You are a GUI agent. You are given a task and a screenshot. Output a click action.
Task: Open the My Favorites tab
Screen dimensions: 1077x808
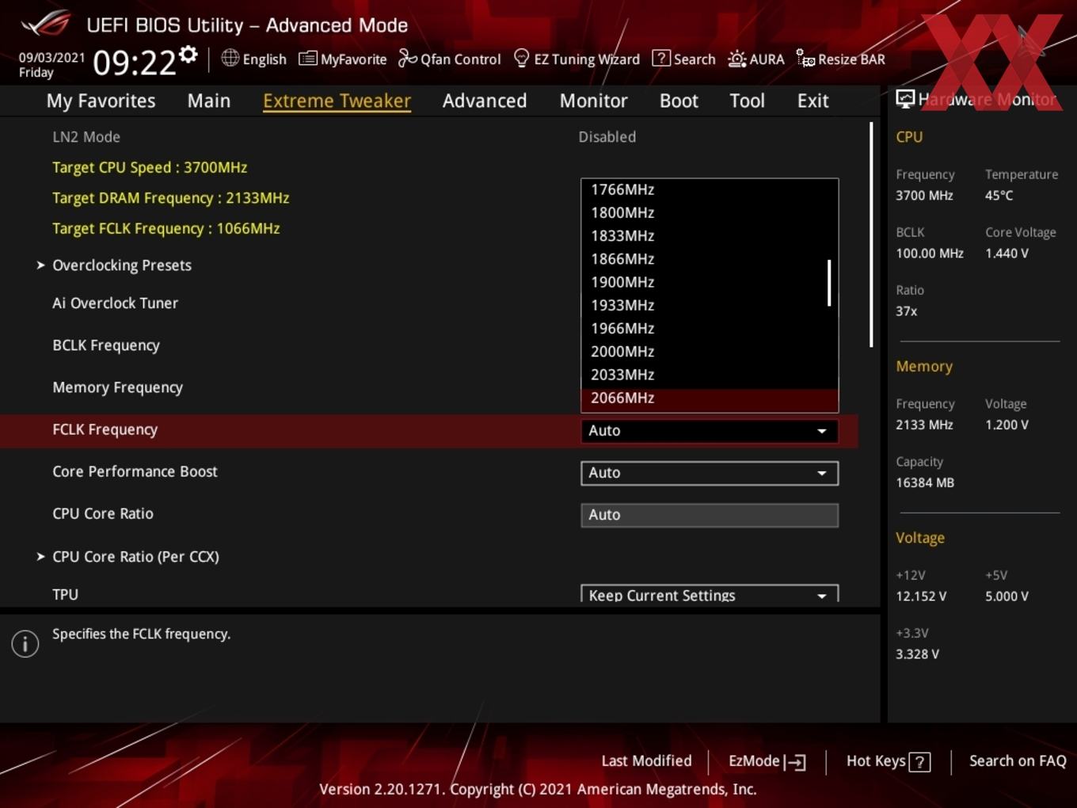tap(101, 101)
